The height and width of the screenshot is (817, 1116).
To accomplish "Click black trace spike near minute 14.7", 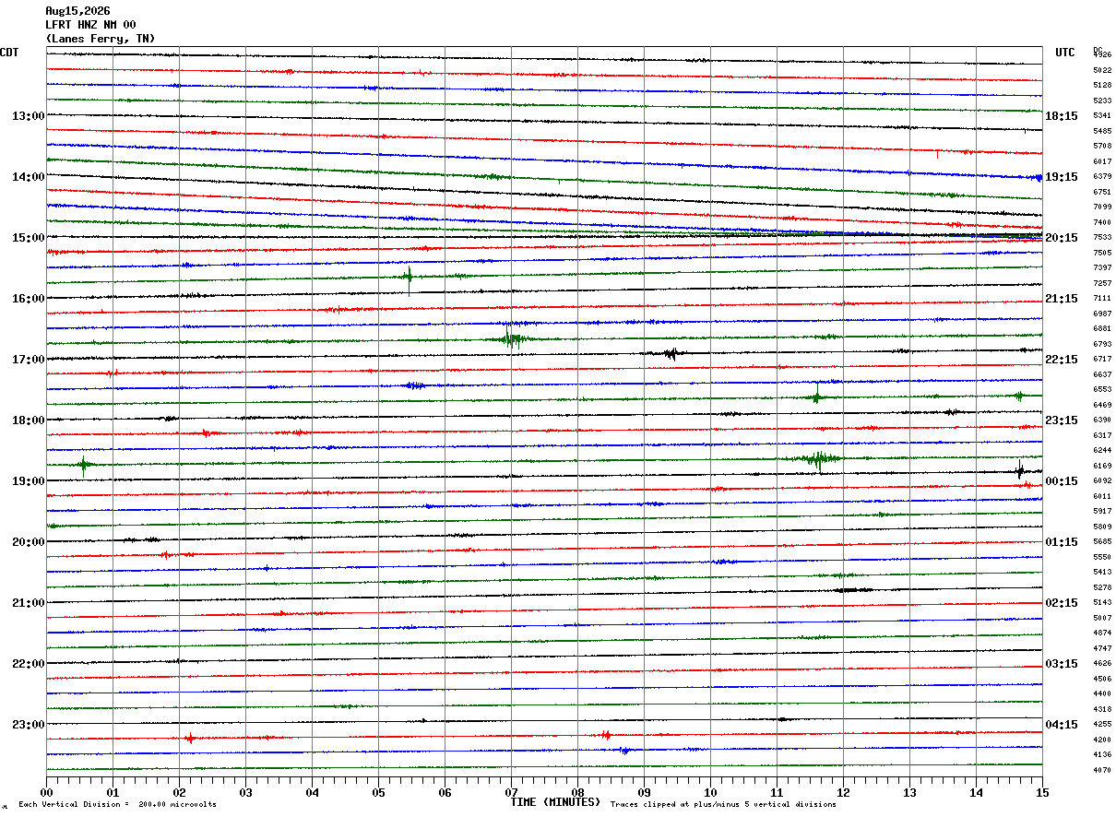I will pos(1020,470).
